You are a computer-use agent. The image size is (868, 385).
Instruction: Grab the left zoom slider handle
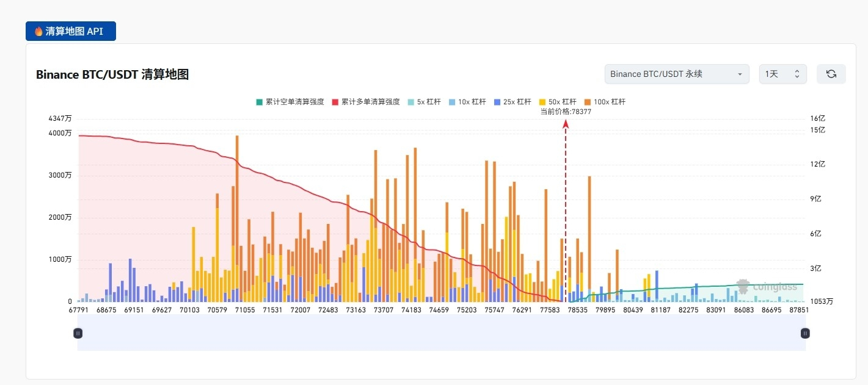pos(78,333)
